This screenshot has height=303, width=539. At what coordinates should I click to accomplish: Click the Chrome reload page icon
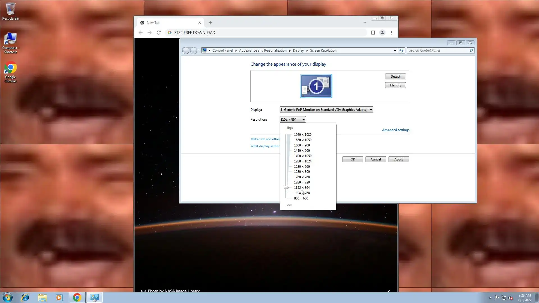[159, 33]
